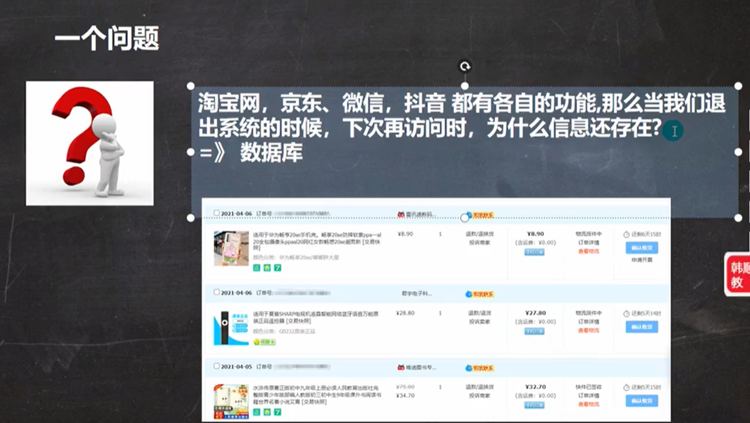Click the clock icon in the ¥27.80 order

(626, 314)
